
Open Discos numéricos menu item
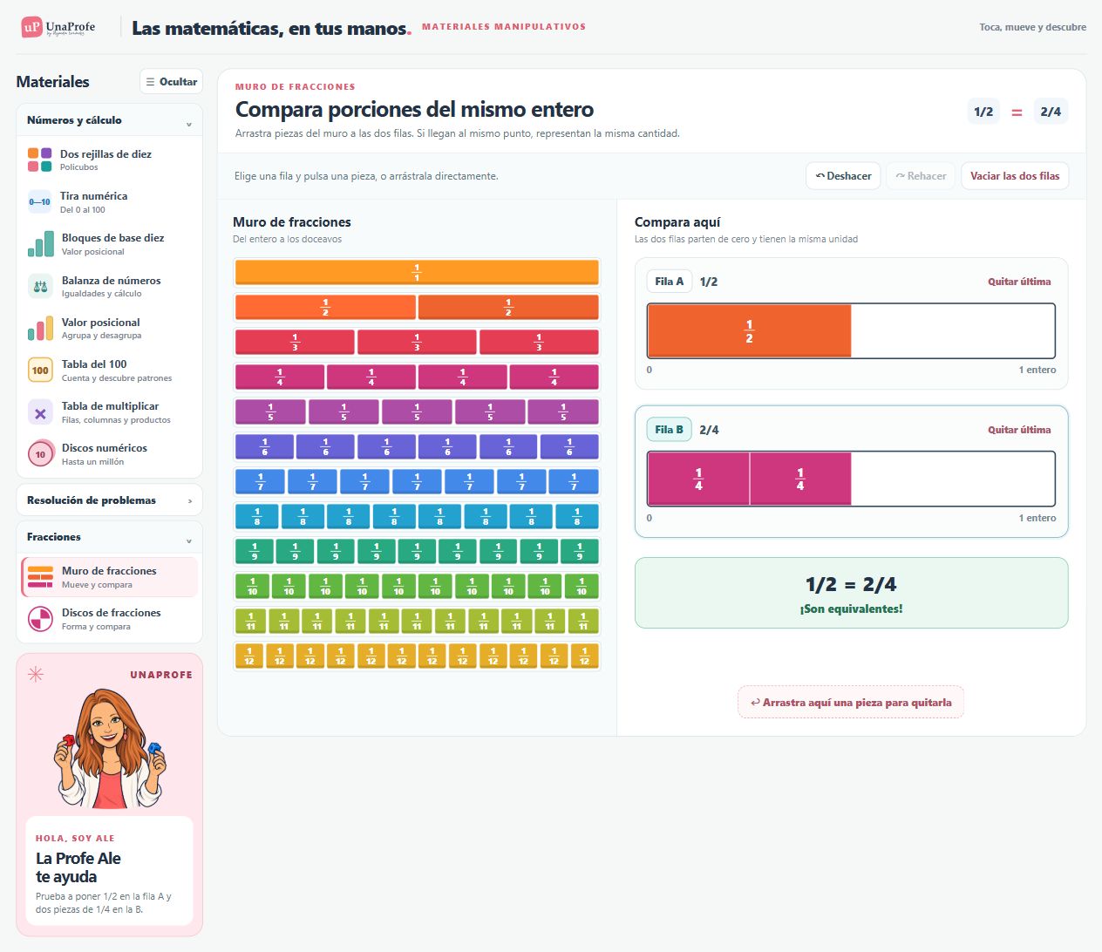[110, 454]
